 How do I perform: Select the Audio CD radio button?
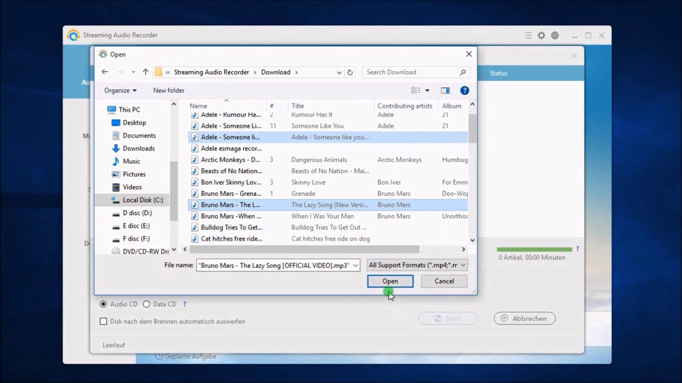coord(103,304)
